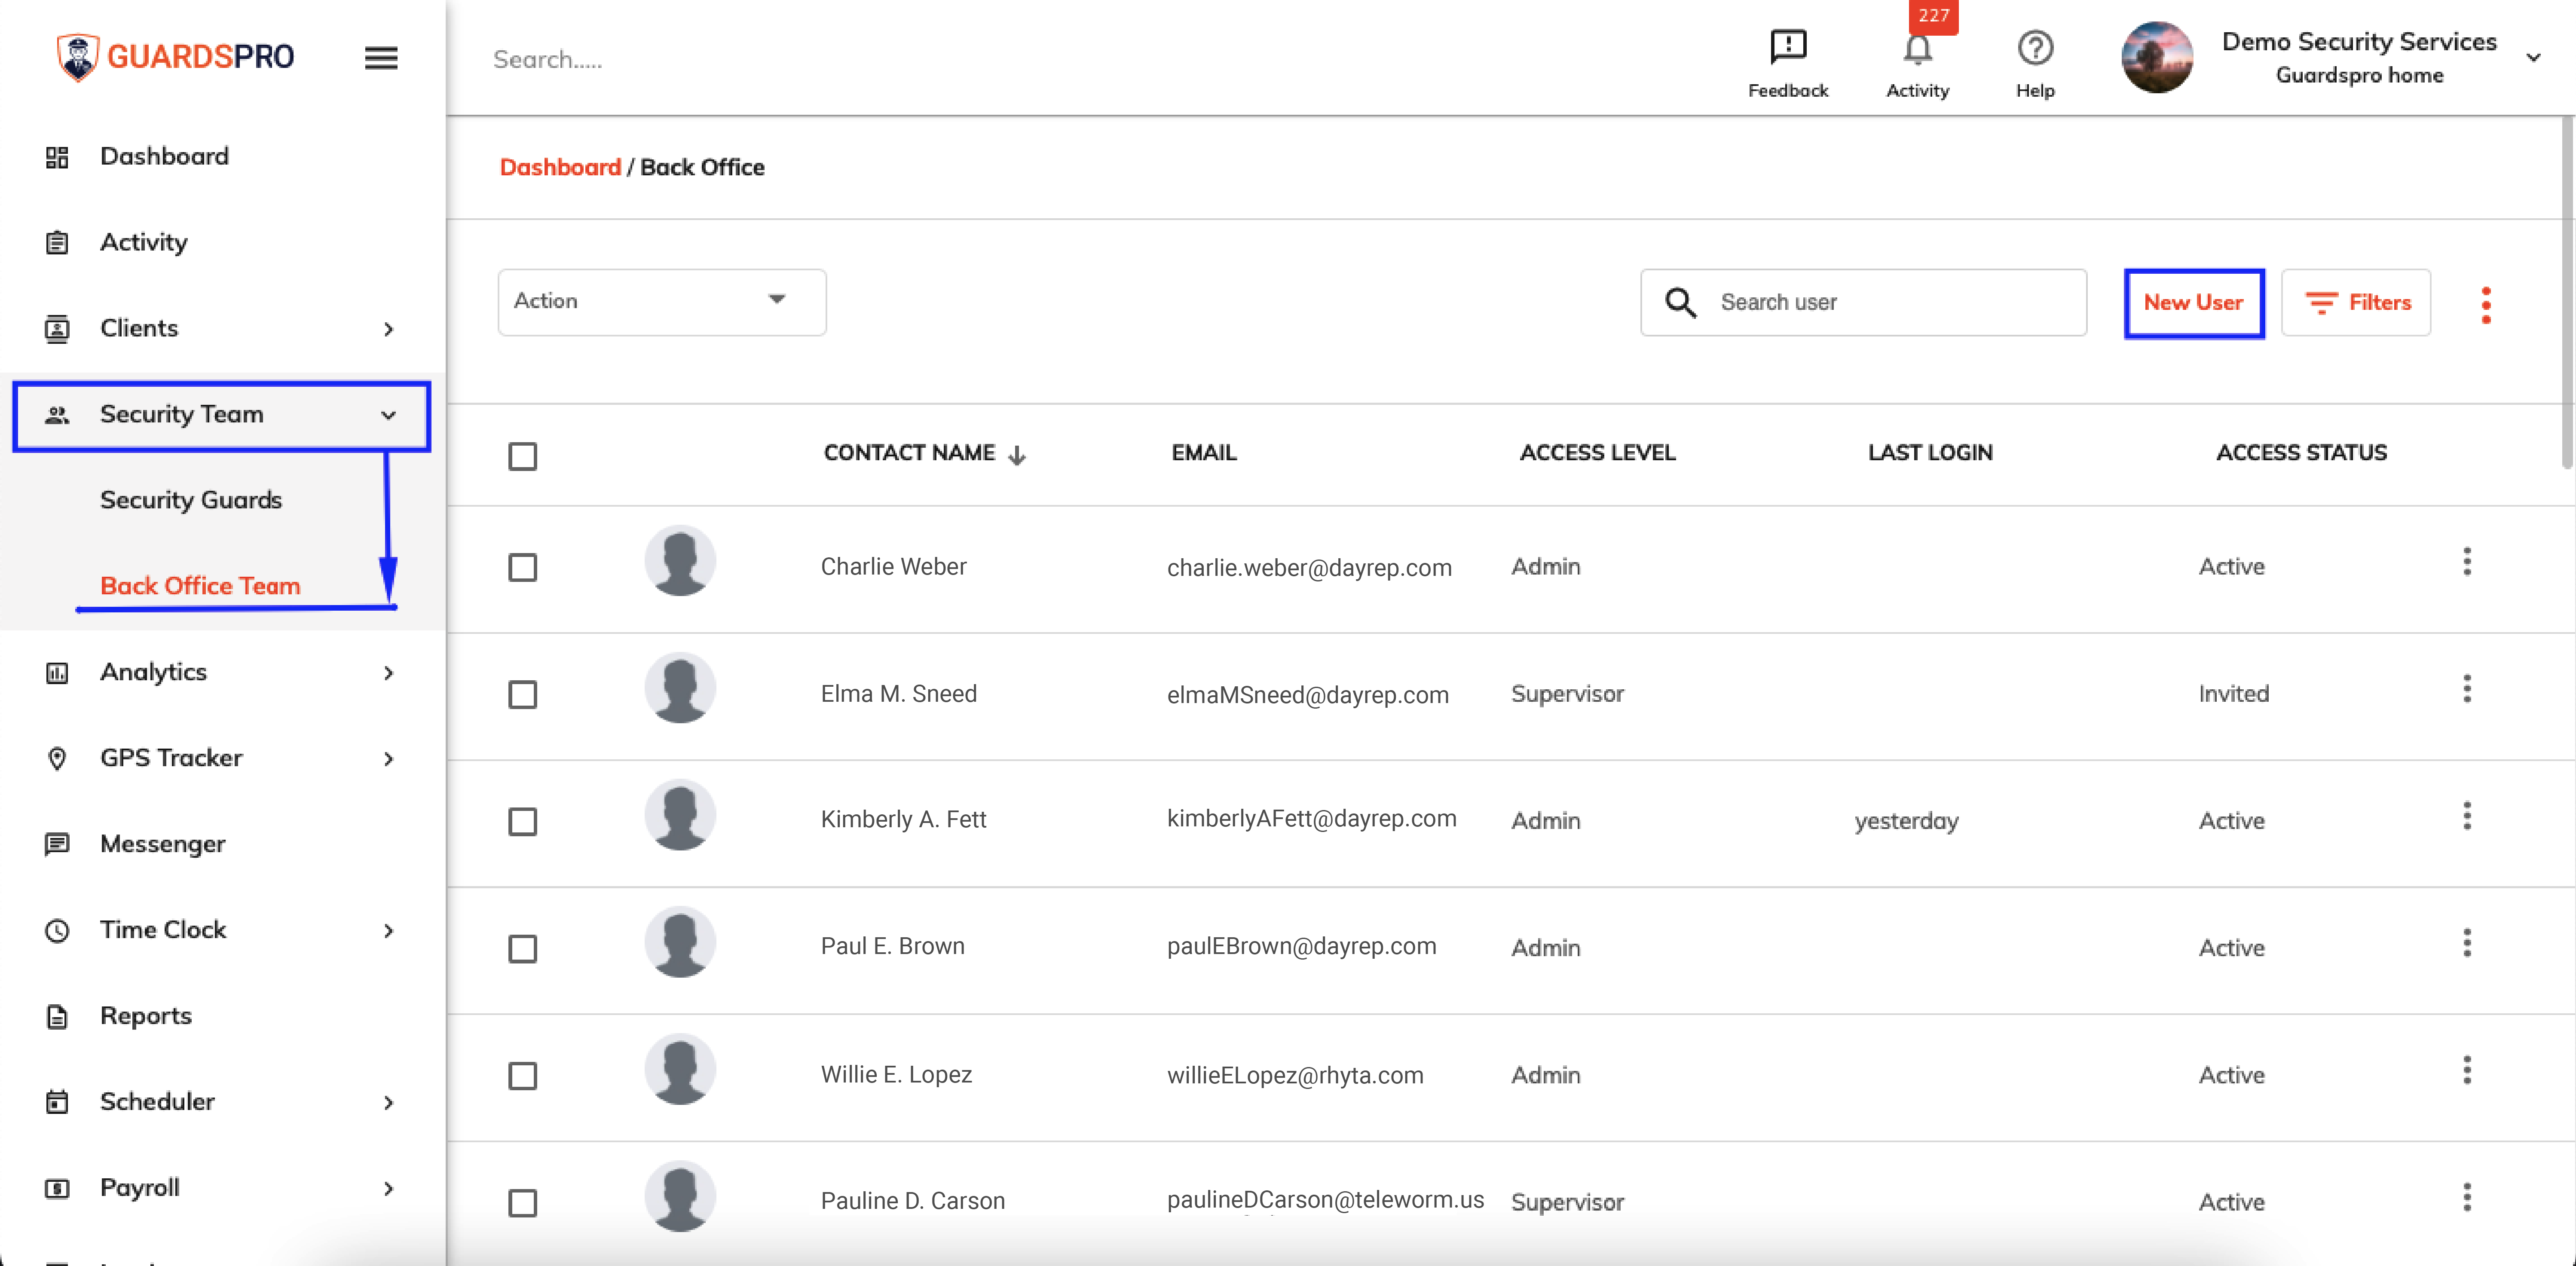Screen dimensions: 2576x1266
Task: Toggle the select-all header checkbox
Action: (x=522, y=457)
